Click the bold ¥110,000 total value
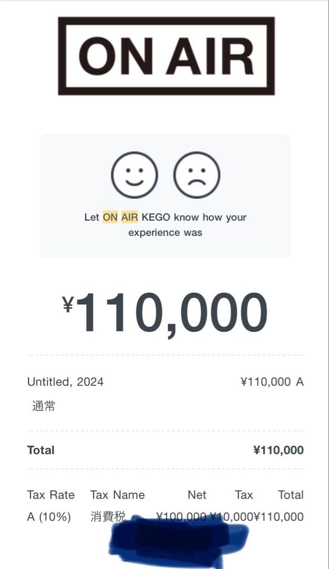The image size is (329, 569). point(278,450)
